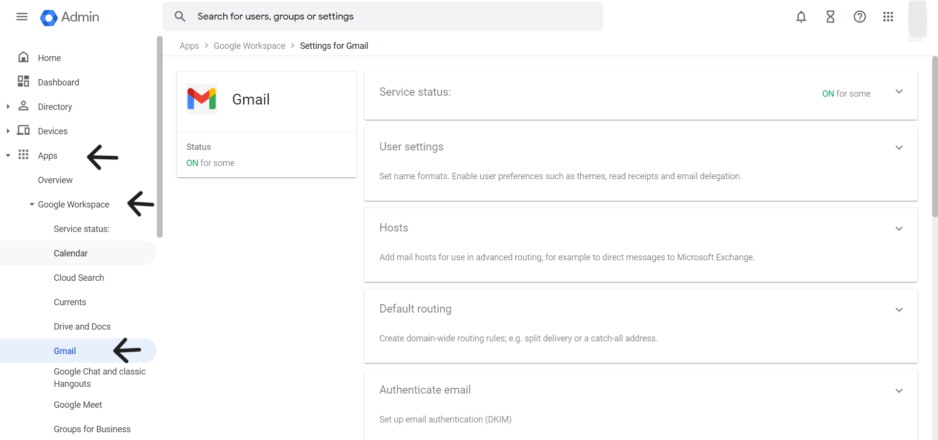Open Apps Overview in sidebar
The height and width of the screenshot is (440, 938).
55,180
